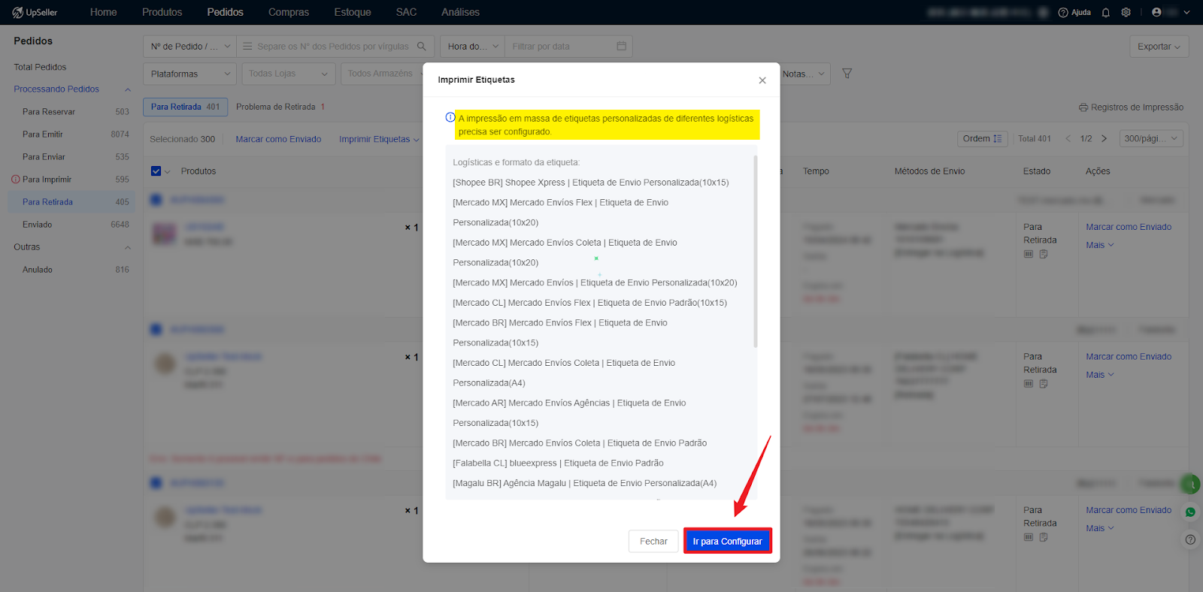Open the SAC menu
The image size is (1203, 592).
click(x=406, y=12)
